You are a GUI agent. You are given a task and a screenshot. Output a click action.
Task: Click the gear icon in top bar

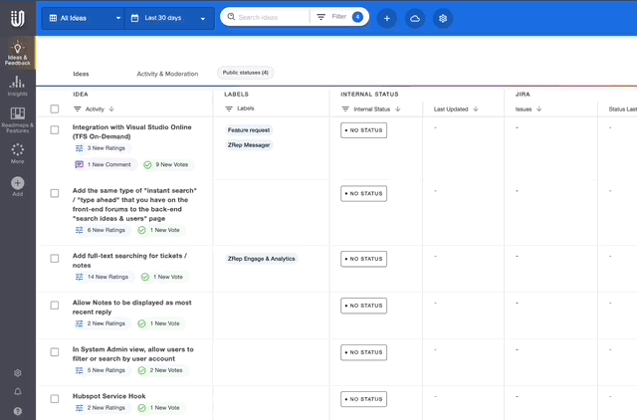point(443,18)
